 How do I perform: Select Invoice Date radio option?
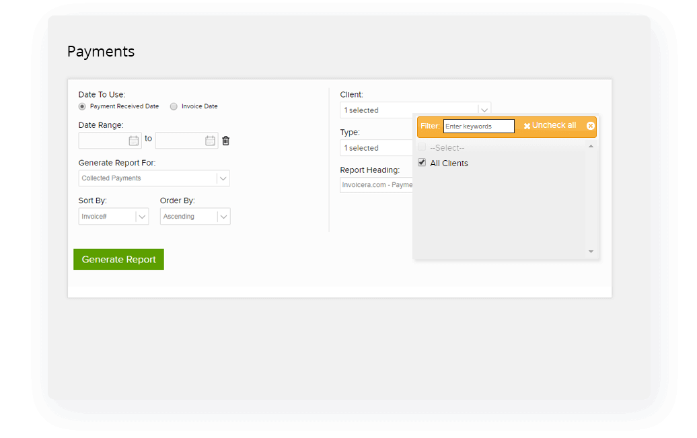click(174, 106)
